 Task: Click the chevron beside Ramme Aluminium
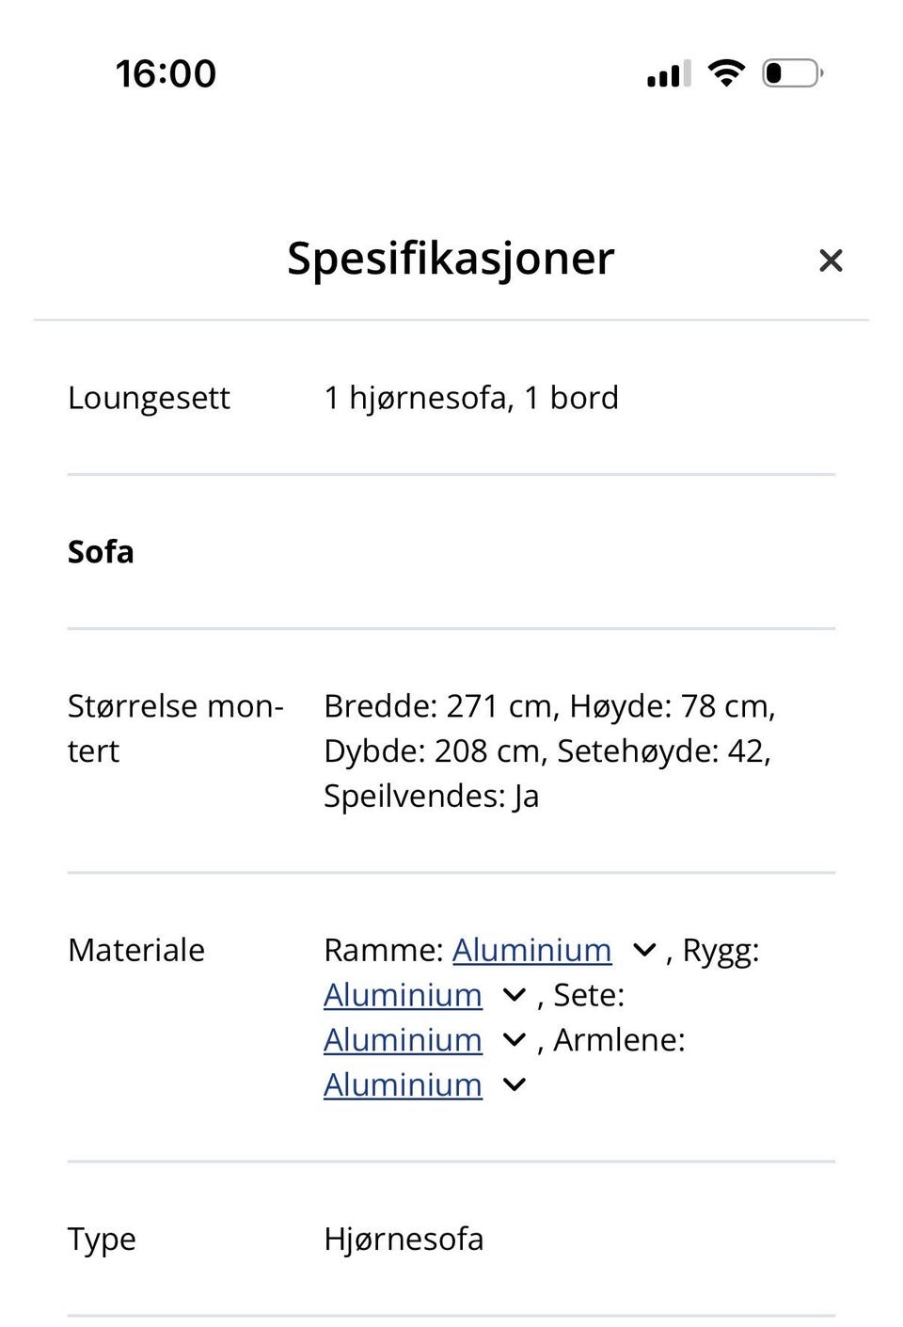[x=644, y=950]
